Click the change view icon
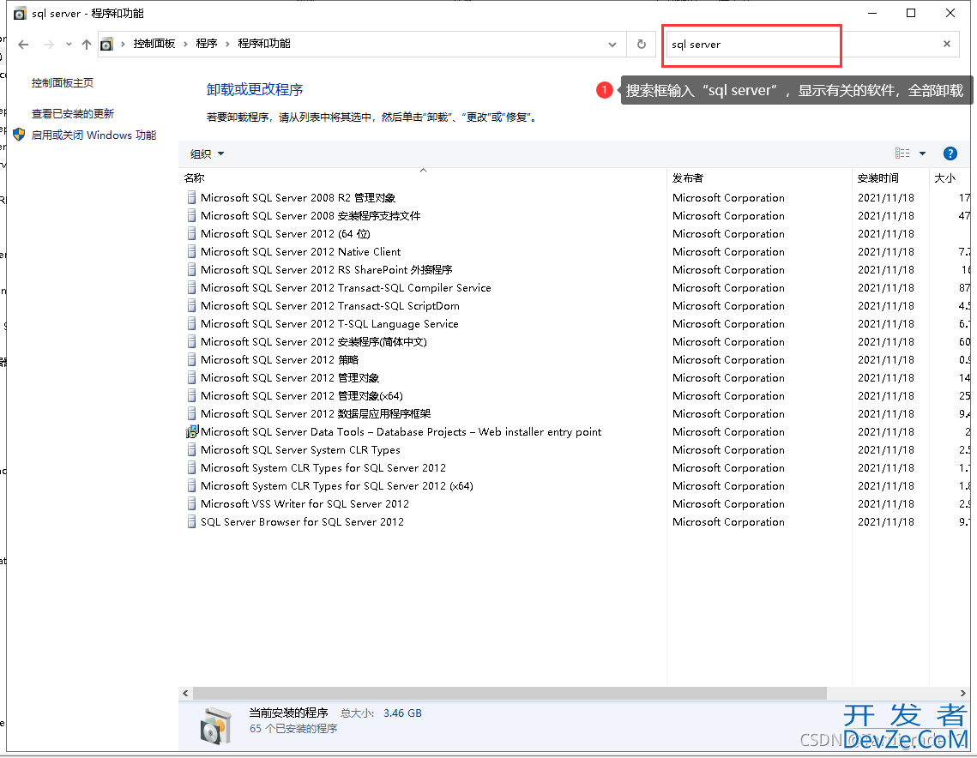Screen dimensions: 977x758 pyautogui.click(x=902, y=153)
